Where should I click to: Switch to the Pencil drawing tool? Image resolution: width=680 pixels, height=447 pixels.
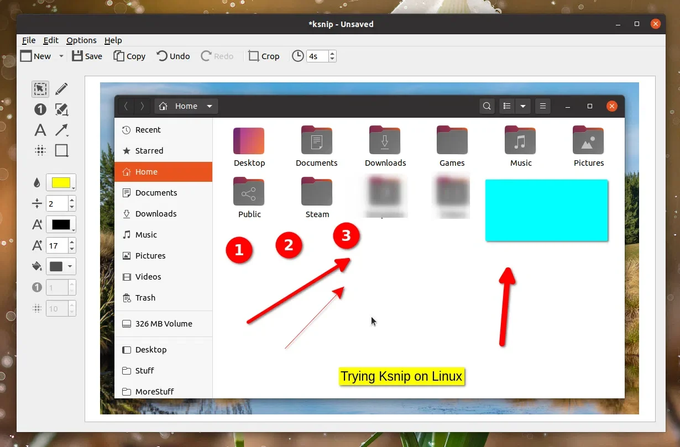coord(61,89)
